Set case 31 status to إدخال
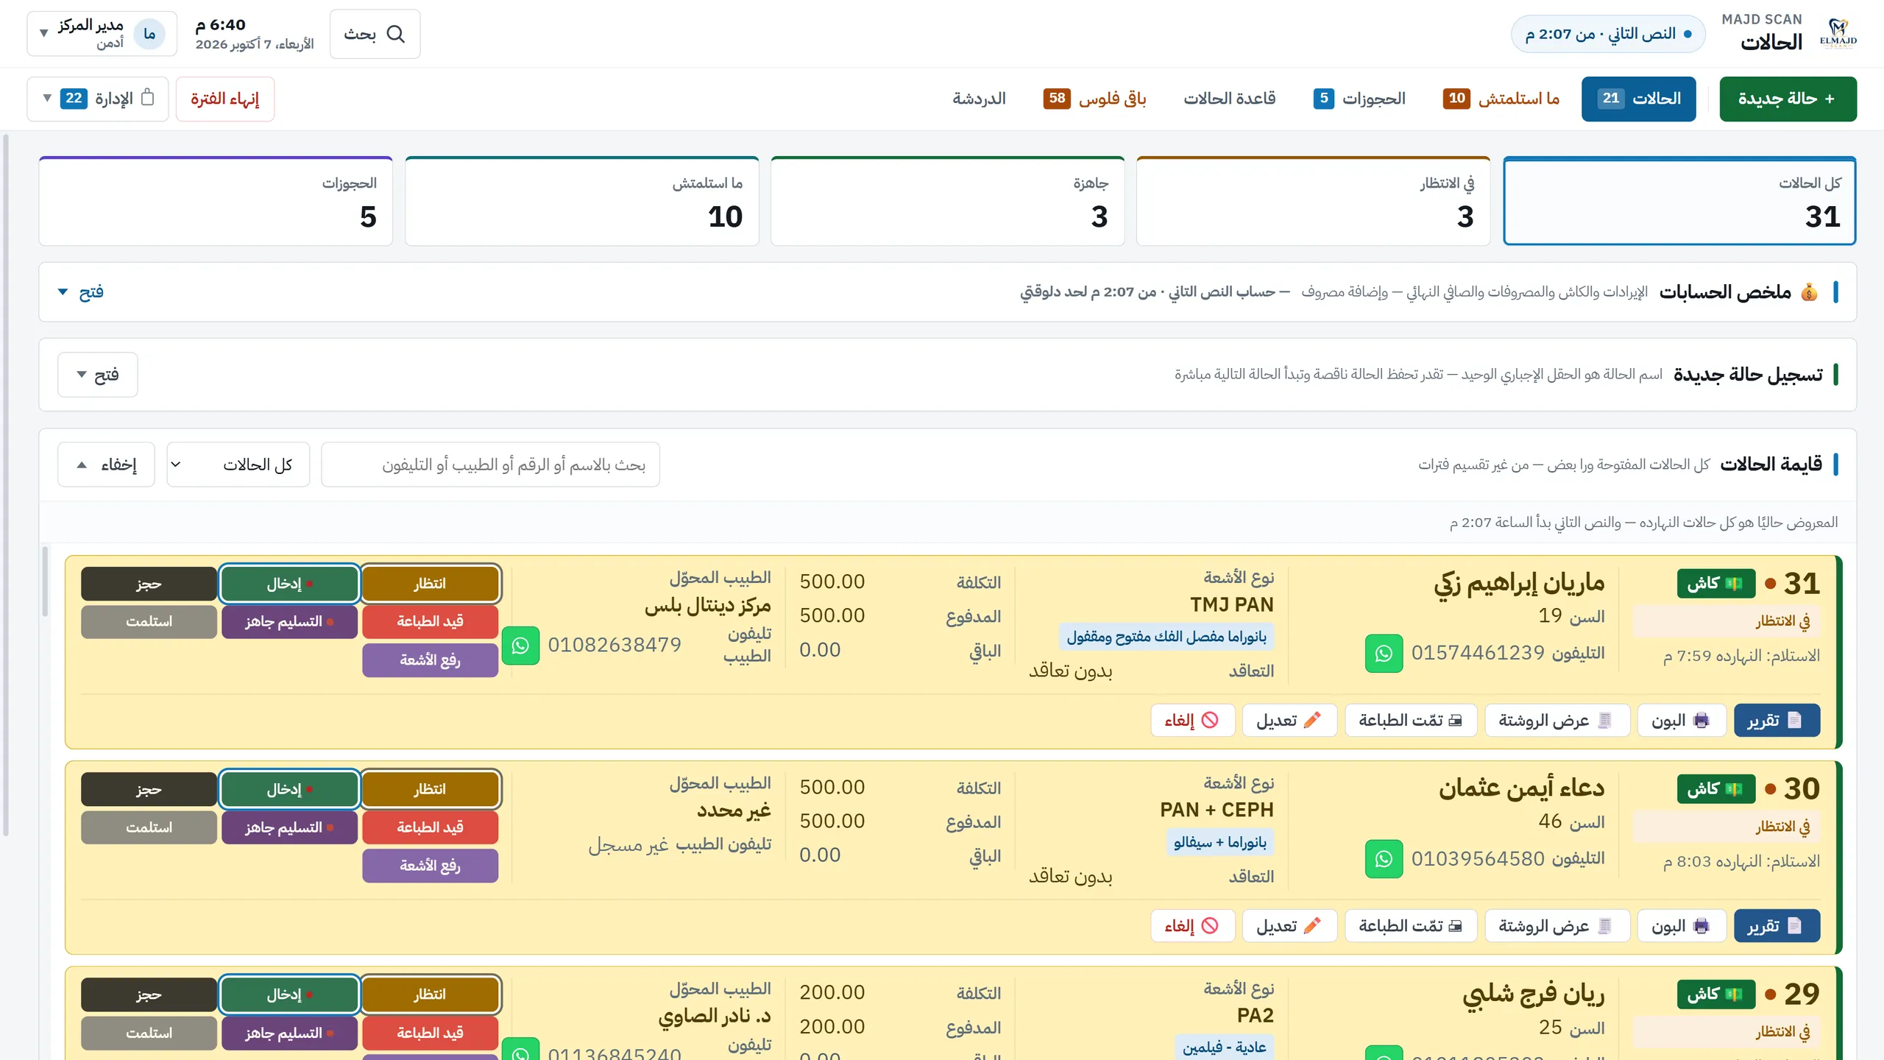The image size is (1884, 1060). pos(289,584)
